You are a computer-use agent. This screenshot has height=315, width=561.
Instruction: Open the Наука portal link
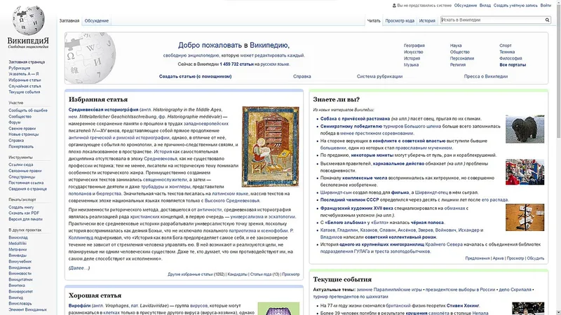456,45
